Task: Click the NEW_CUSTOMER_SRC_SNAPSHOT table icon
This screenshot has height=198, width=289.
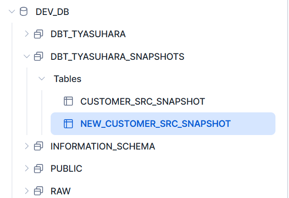Action: pyautogui.click(x=68, y=124)
